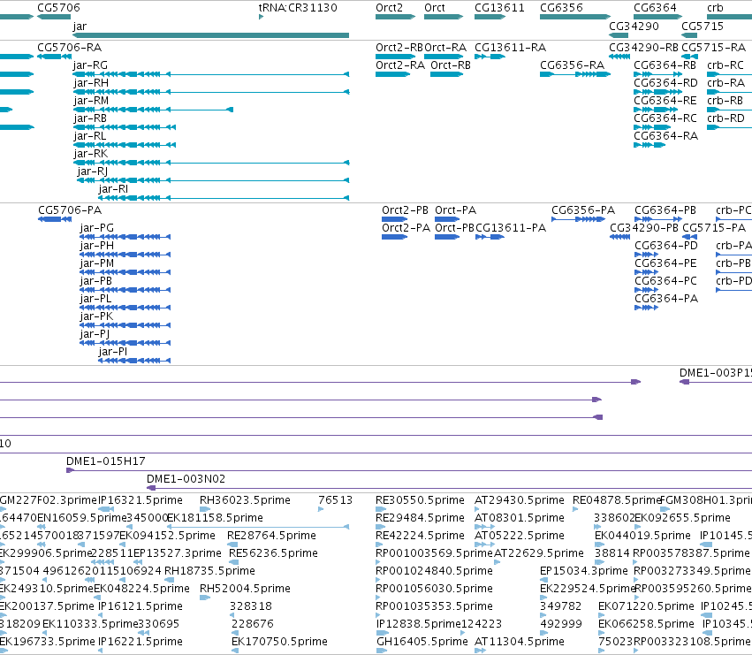Viewport: 752px width, 655px height.
Task: Open the DME1-015H17 BAC label
Action: pos(105,461)
